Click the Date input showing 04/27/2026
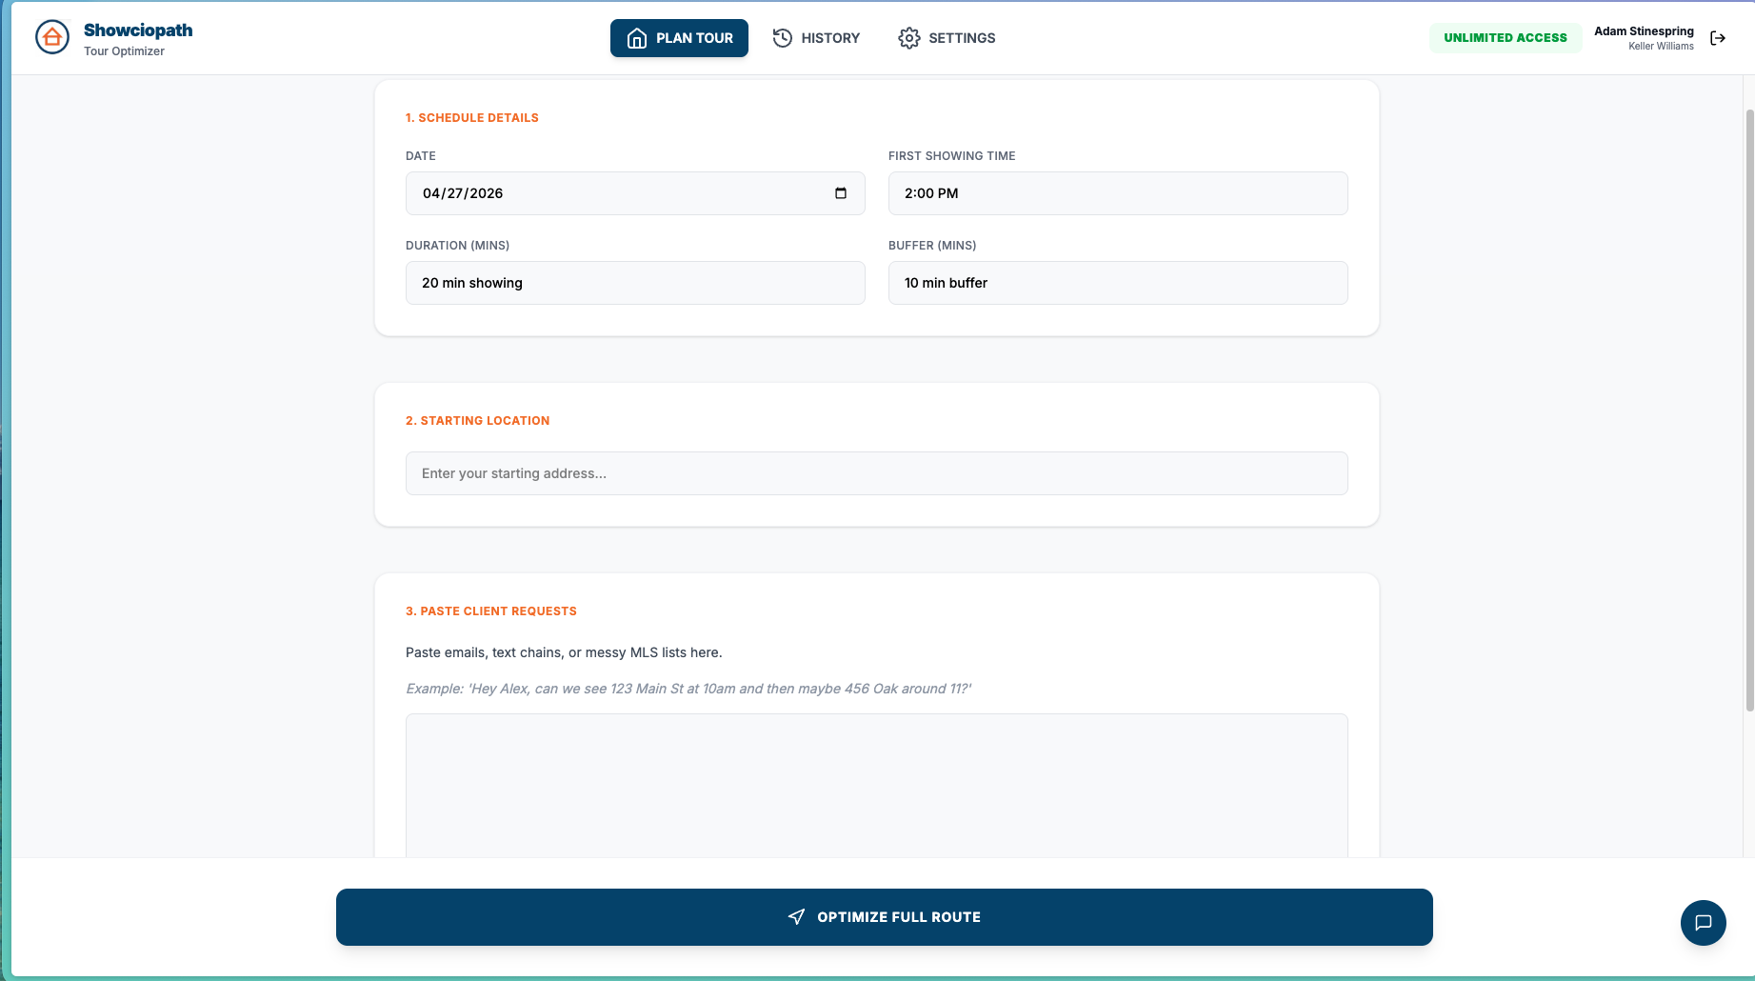This screenshot has height=981, width=1755. (x=635, y=193)
